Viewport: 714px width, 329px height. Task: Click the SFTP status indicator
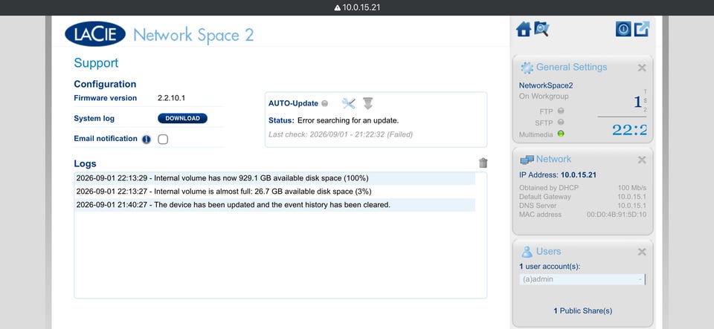click(x=561, y=123)
